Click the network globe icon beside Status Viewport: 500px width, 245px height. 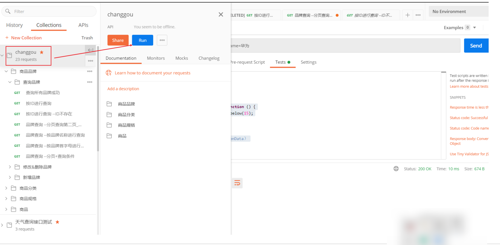coord(396,169)
